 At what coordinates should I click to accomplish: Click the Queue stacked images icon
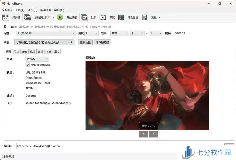click(x=84, y=17)
